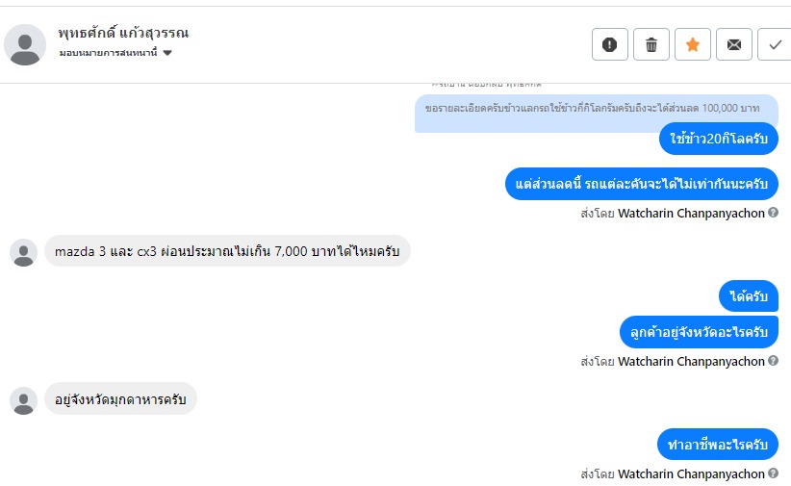Mark conversation unread with envelope icon
Image resolution: width=791 pixels, height=486 pixels.
(x=734, y=44)
